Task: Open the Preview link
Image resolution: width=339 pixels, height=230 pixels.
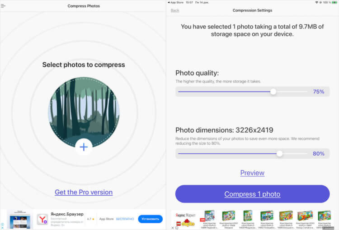Action: click(x=252, y=173)
